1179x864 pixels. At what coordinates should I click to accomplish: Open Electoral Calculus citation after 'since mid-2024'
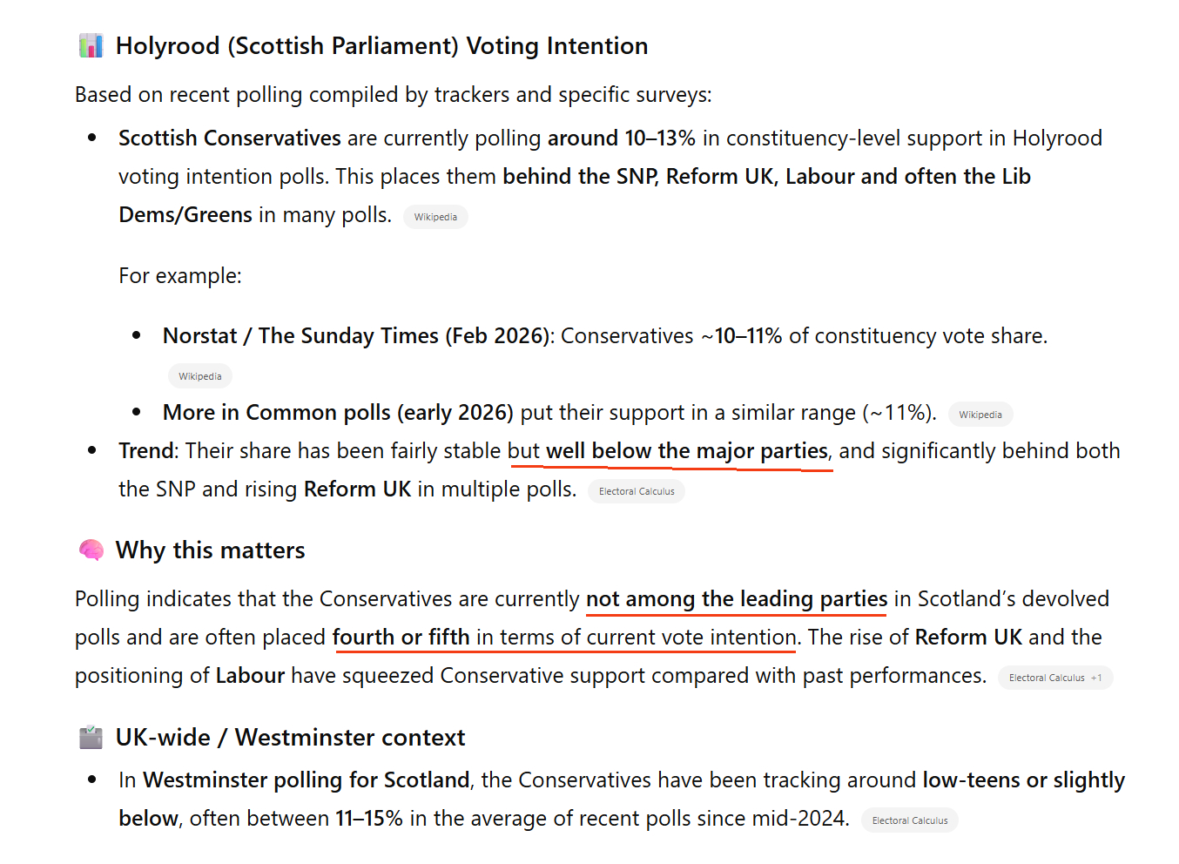click(x=910, y=820)
